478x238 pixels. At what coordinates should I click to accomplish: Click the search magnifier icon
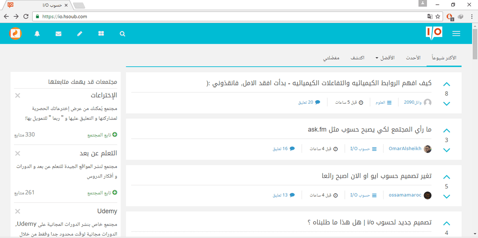click(x=122, y=34)
